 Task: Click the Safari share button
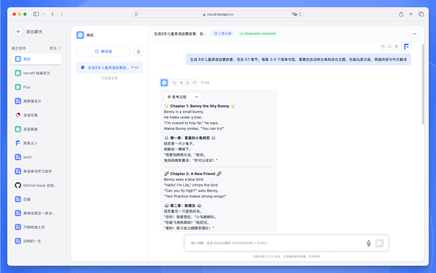401,14
